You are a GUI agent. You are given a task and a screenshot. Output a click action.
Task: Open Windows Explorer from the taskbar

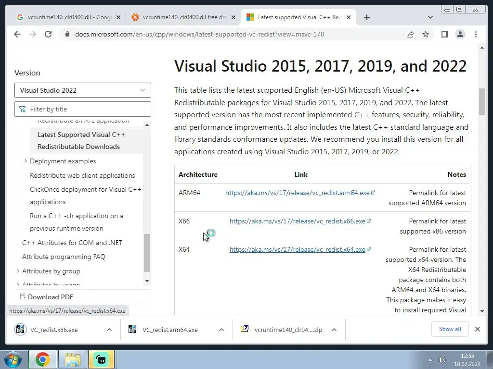pyautogui.click(x=73, y=359)
